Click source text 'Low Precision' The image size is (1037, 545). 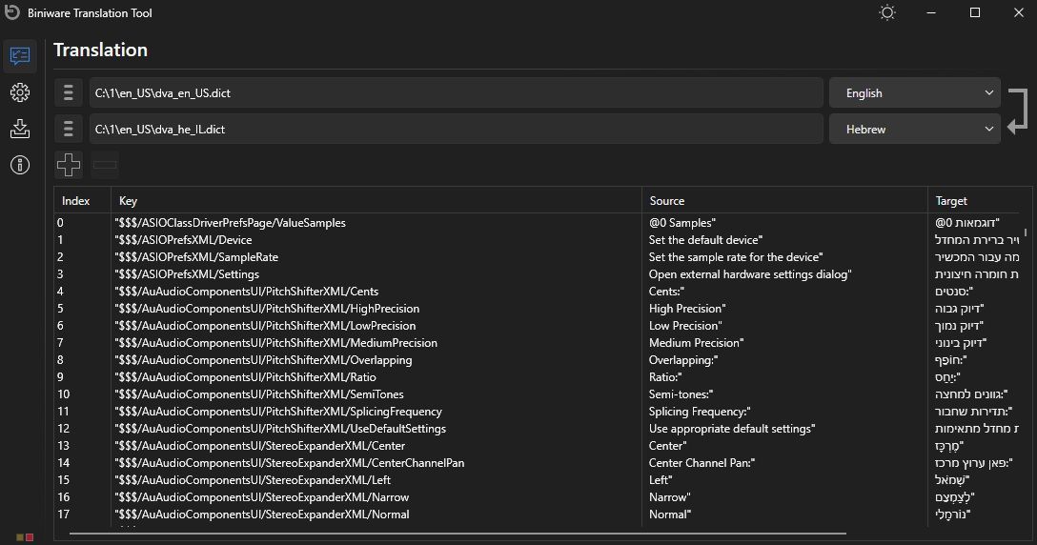[685, 326]
